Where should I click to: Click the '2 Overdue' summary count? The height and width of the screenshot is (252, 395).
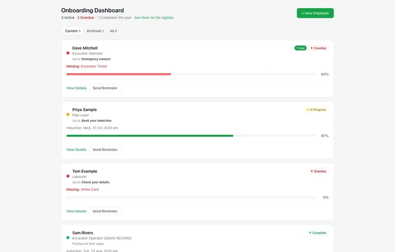(x=86, y=18)
